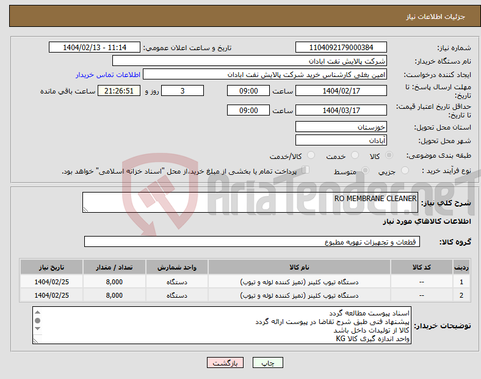Image resolution: width=481 pixels, height=379 pixels.
Task: Click the response deadline date 1404/02/17
Action: pyautogui.click(x=341, y=90)
